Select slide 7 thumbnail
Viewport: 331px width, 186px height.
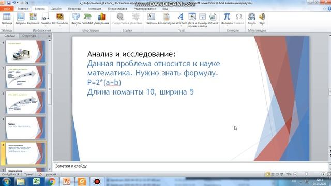(x=25, y=128)
